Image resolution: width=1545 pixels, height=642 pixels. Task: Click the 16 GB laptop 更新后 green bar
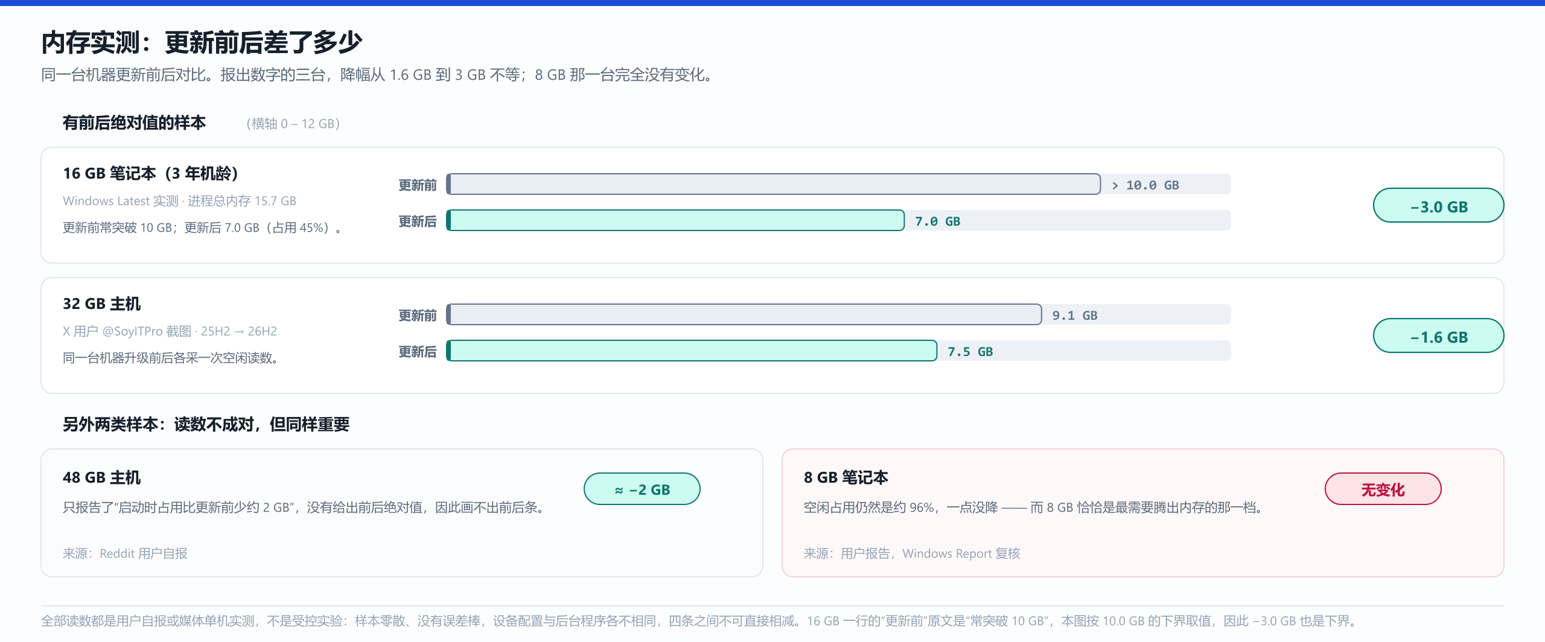click(x=675, y=220)
